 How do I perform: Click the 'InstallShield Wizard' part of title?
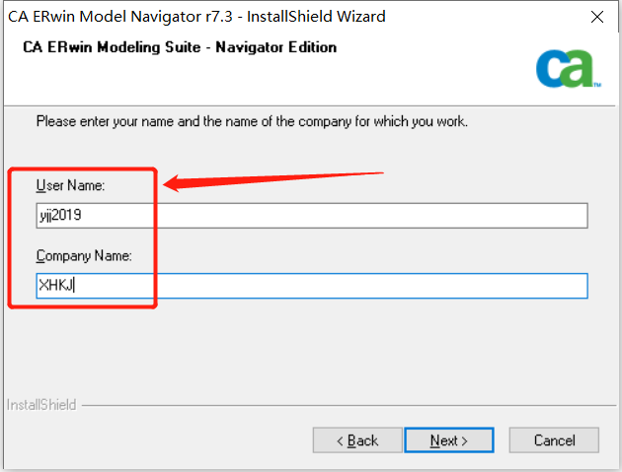(x=316, y=17)
